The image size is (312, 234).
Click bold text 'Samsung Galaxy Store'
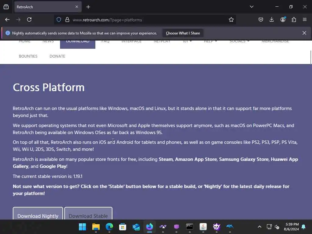coord(244,159)
